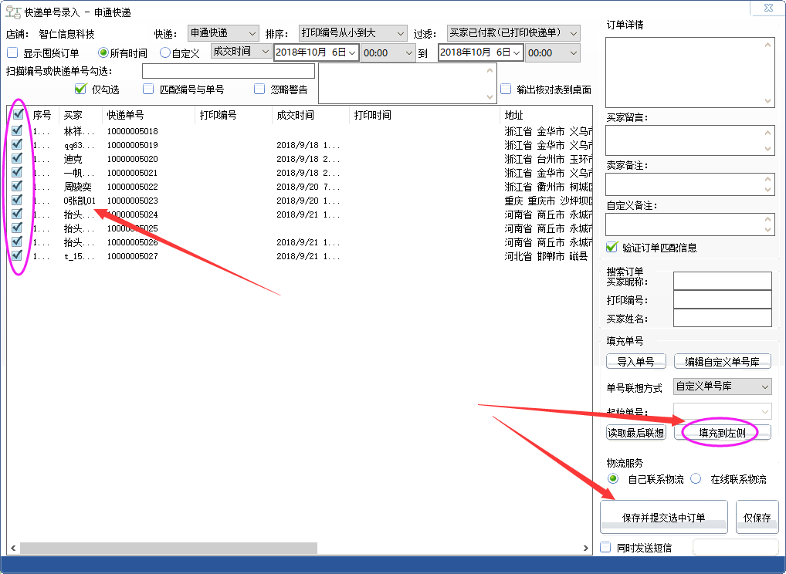Enable 同时发送短信 checkbox
The image size is (786, 574).
point(606,548)
